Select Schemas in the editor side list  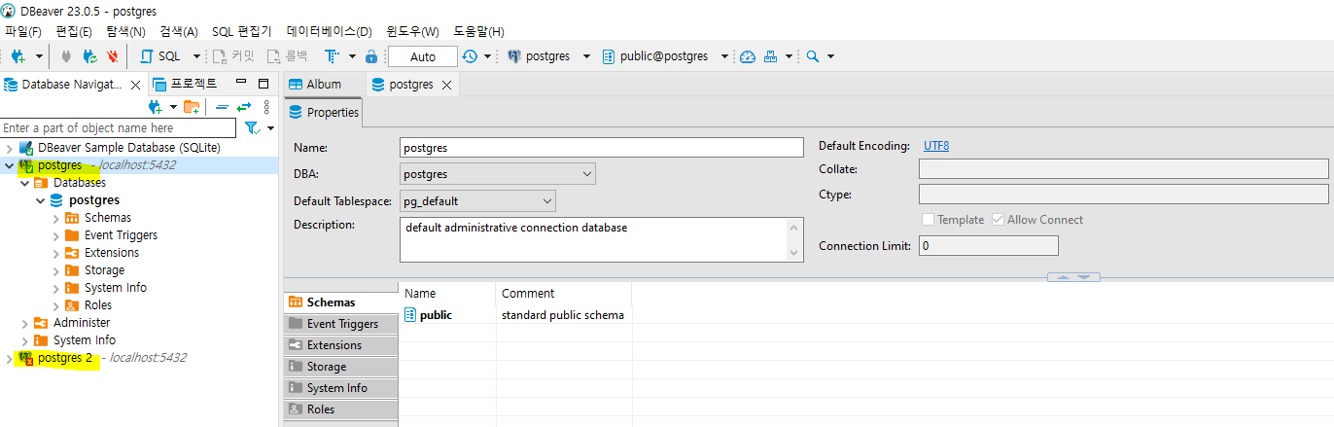[340, 302]
